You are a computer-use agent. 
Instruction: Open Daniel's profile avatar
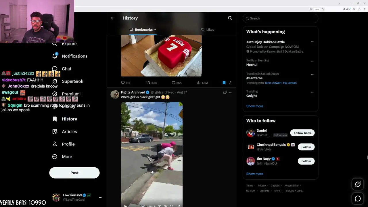(251, 133)
